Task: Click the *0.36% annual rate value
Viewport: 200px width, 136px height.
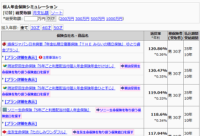Action: point(160,54)
